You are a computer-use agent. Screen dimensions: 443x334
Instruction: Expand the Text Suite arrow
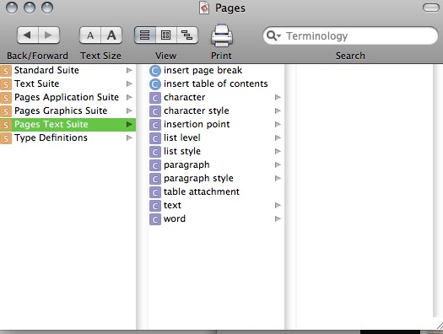tap(129, 83)
